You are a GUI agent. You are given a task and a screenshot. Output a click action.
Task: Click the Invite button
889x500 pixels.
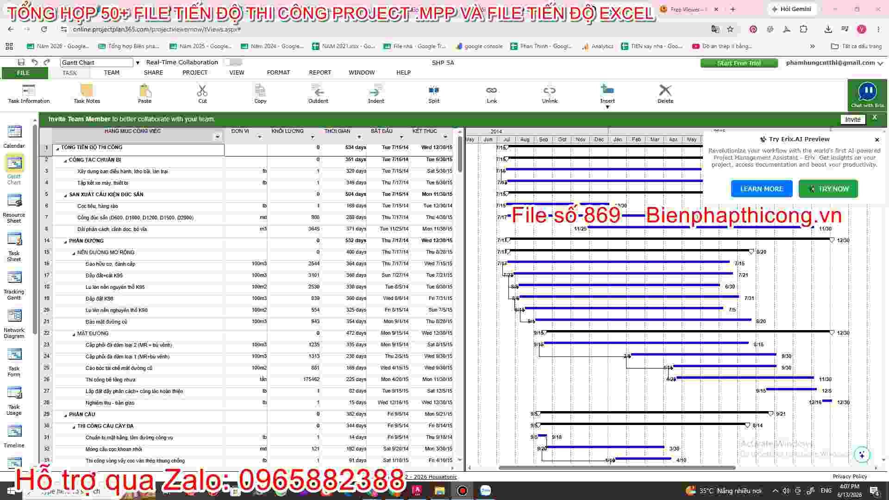pyautogui.click(x=852, y=119)
